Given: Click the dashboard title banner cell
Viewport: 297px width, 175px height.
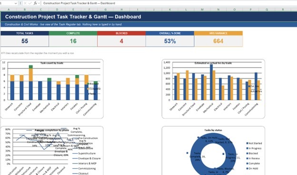Looking at the screenshot, I should coord(149,17).
